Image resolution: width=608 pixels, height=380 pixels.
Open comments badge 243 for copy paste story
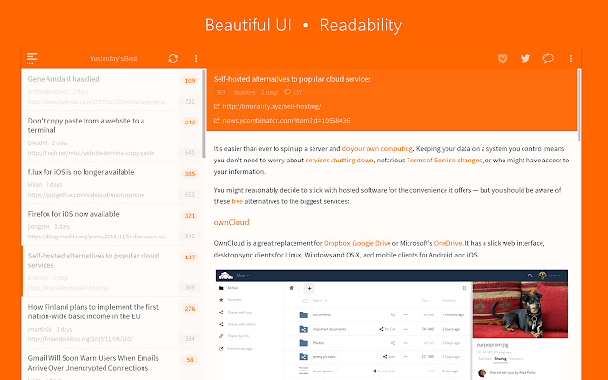click(x=190, y=123)
